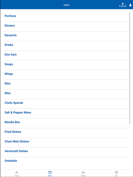Viewport: 133px width, 177px height.
Task: Open the user account profile icon
Action: (x=130, y=5)
